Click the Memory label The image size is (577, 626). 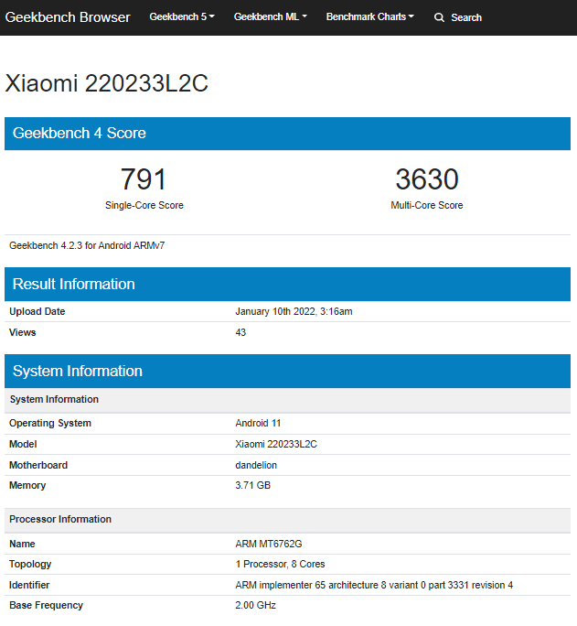pos(27,485)
